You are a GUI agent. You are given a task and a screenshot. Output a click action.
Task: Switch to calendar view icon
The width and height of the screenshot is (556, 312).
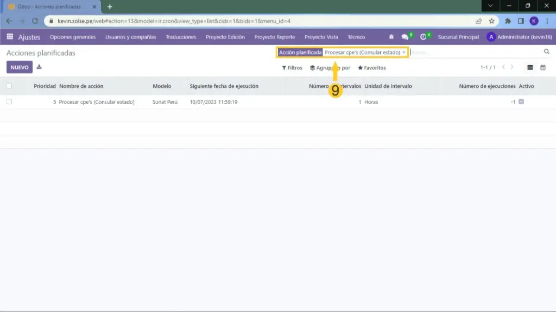[543, 68]
